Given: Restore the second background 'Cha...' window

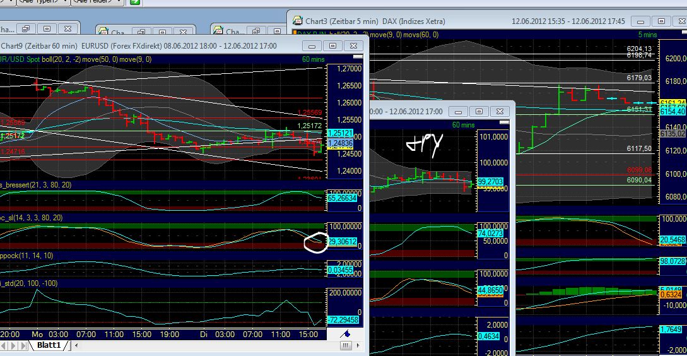Looking at the screenshot, I should click(141, 32).
